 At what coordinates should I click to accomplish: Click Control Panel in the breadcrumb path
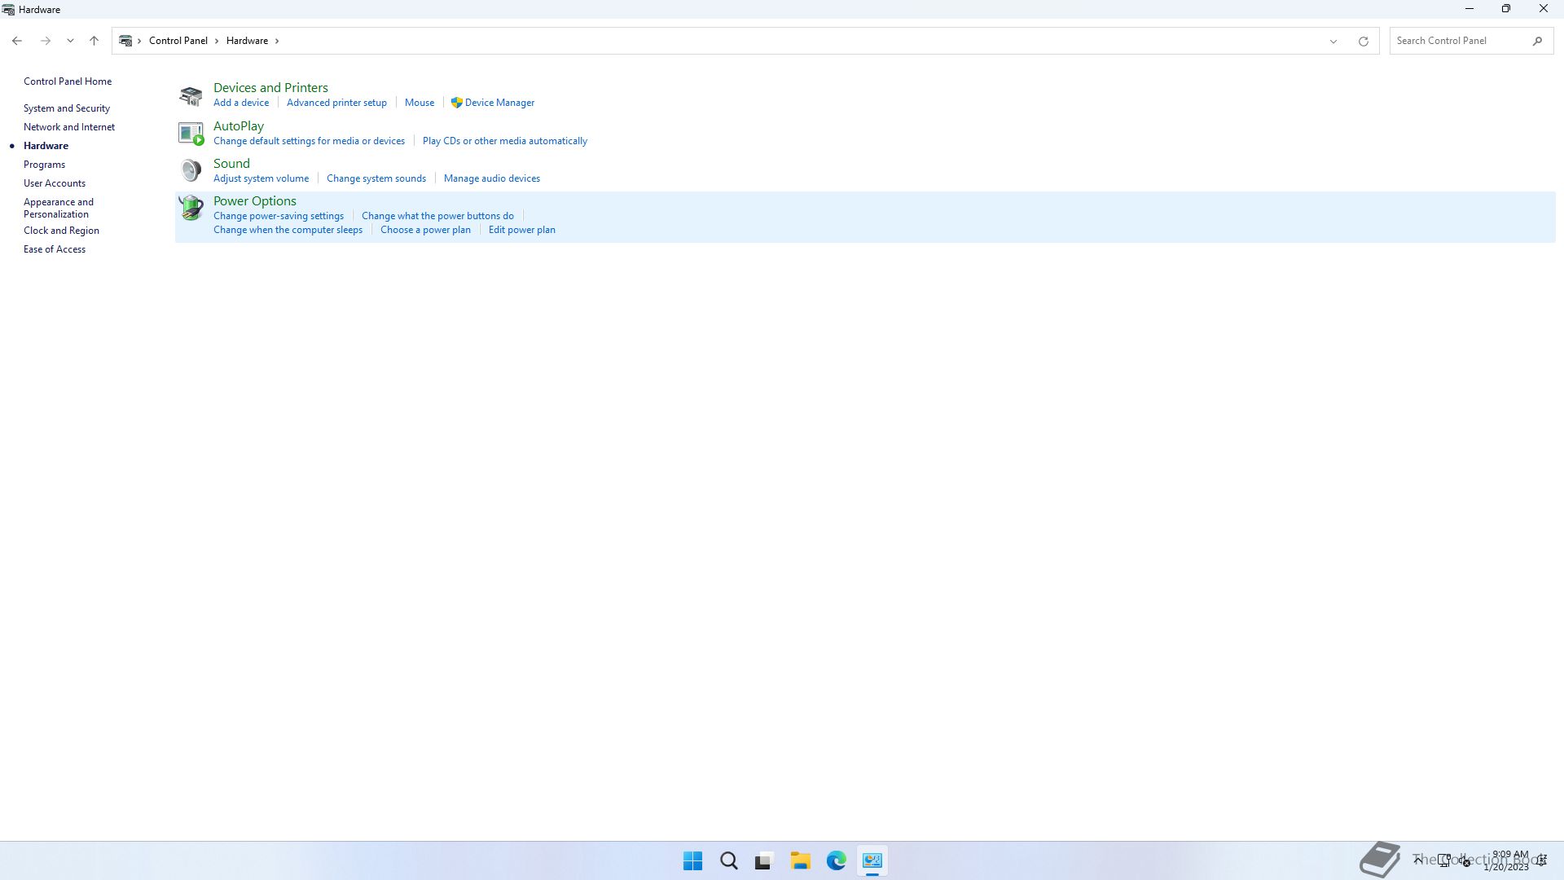click(x=178, y=41)
